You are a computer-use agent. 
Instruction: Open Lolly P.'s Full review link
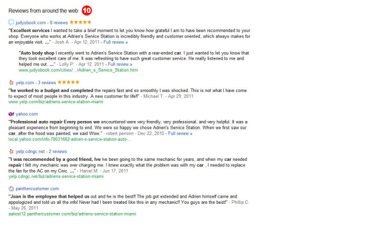pos(120,64)
